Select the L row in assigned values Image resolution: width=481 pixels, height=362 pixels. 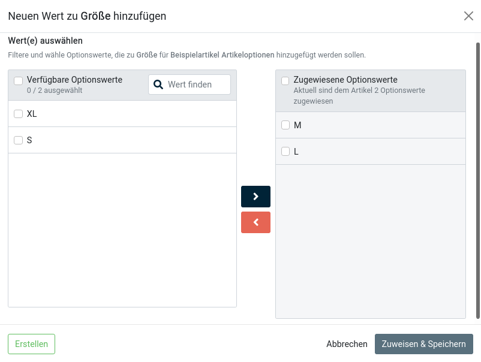pos(360,151)
